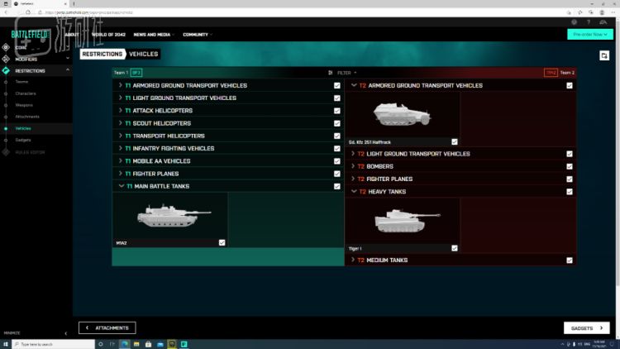Click browser favorites star icon

580,12
